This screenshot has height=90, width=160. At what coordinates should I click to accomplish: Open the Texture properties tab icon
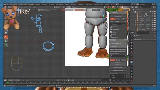pyautogui.click(x=132, y=80)
